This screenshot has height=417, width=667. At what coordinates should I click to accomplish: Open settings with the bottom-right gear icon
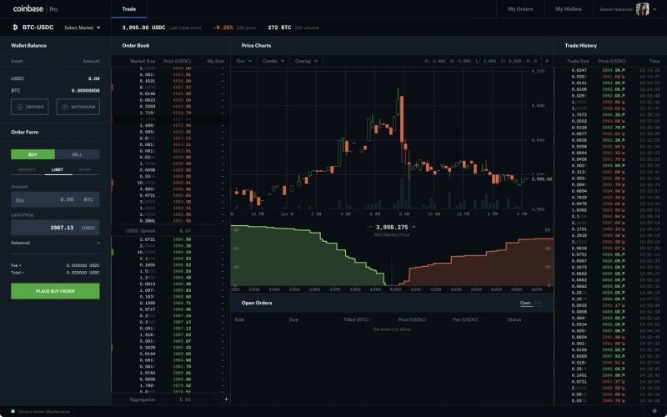(654, 410)
